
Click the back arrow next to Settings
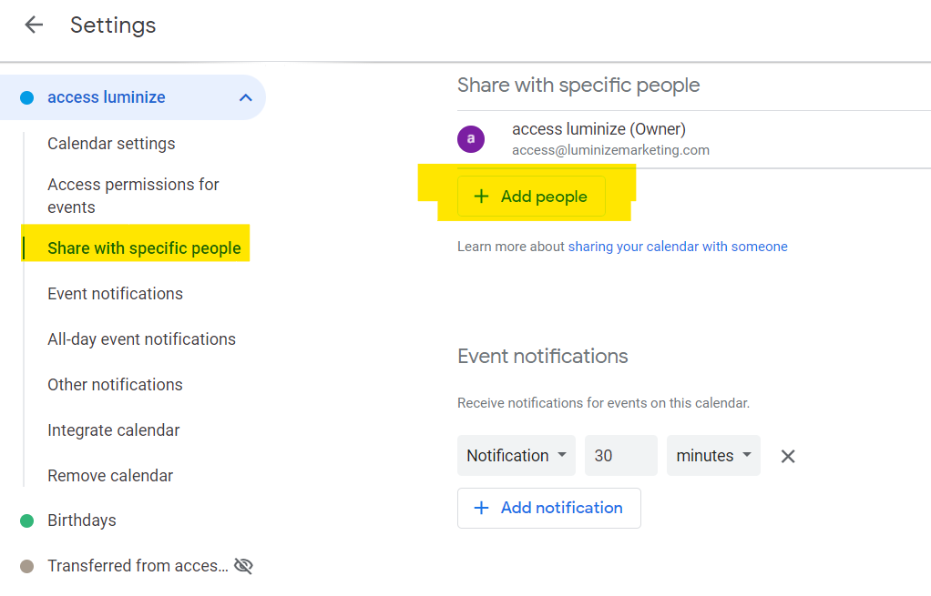pos(34,25)
